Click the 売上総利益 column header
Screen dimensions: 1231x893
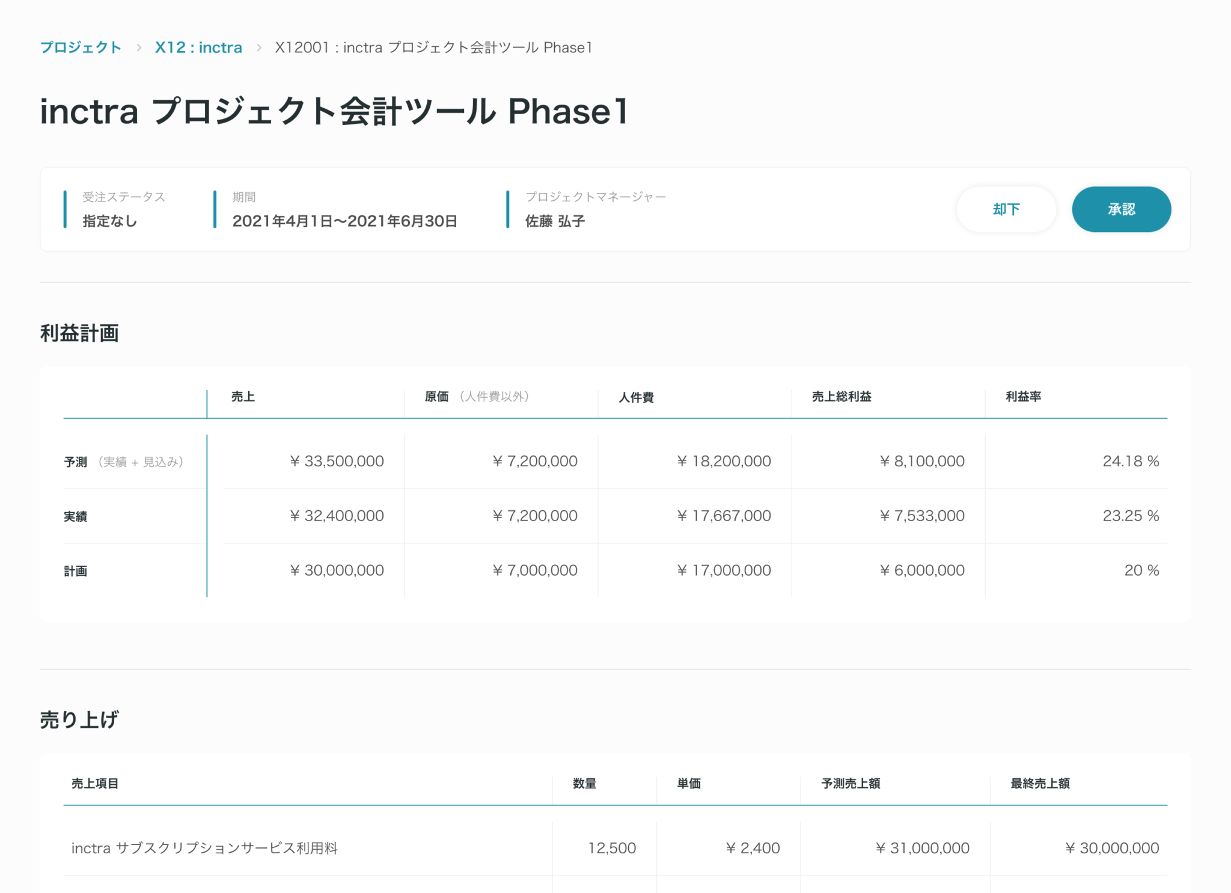coord(842,397)
